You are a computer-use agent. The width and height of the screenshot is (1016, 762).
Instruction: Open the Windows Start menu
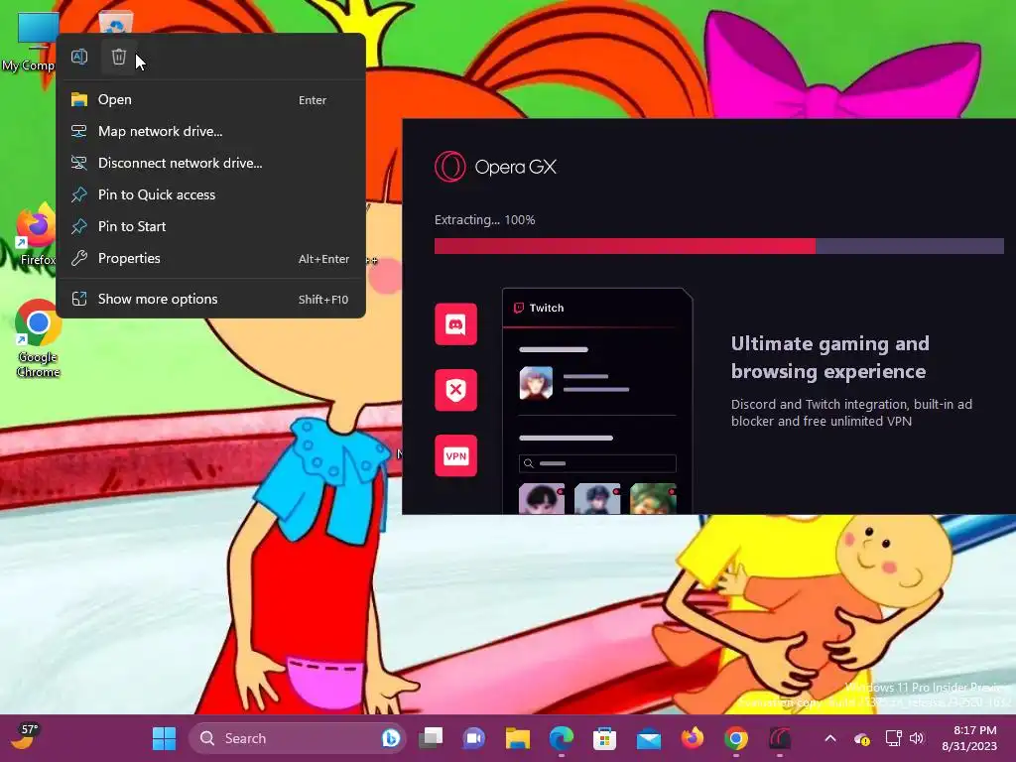click(164, 738)
